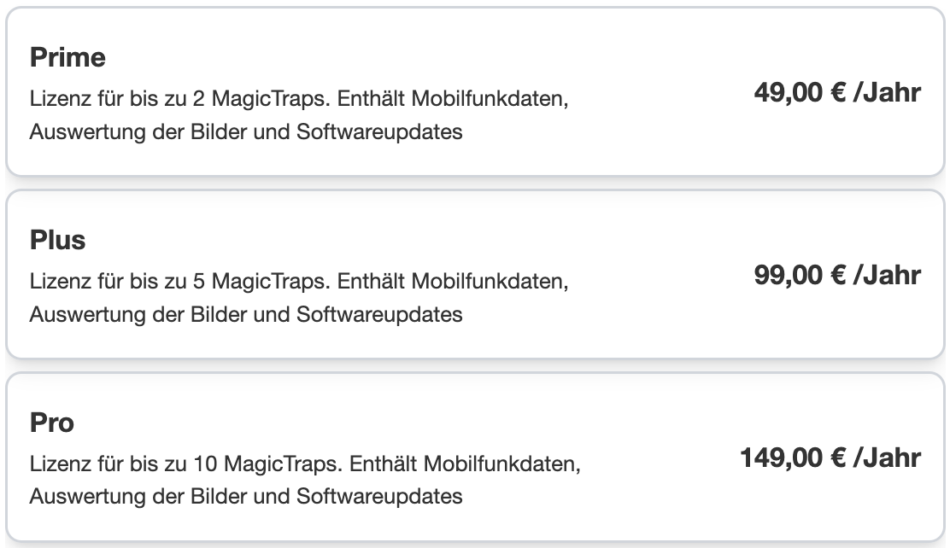This screenshot has height=548, width=950.
Task: Click 'Enthält Mobilfunkdaten' in the Prime card
Action: 453,99
